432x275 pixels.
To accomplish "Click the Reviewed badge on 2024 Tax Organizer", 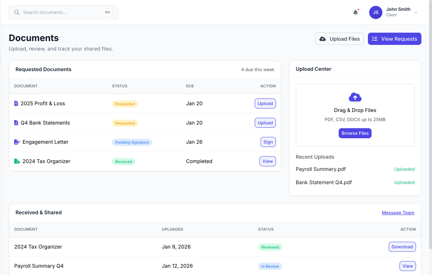I will (x=270, y=247).
